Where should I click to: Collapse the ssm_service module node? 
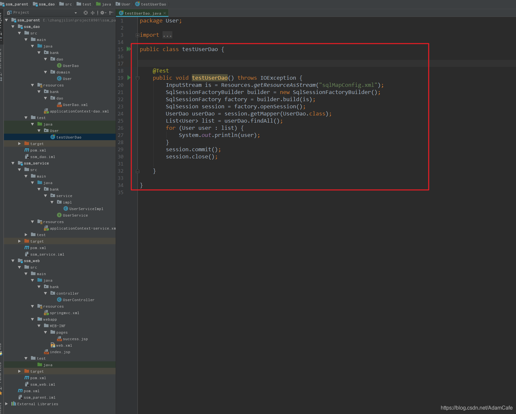click(x=13, y=163)
